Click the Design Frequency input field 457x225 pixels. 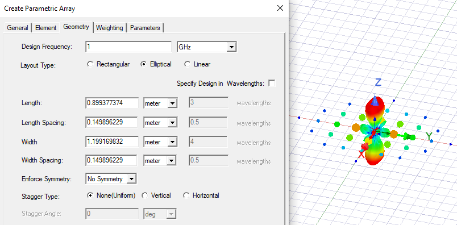coord(128,47)
